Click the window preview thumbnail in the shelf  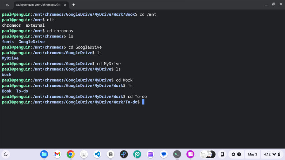click(208, 154)
